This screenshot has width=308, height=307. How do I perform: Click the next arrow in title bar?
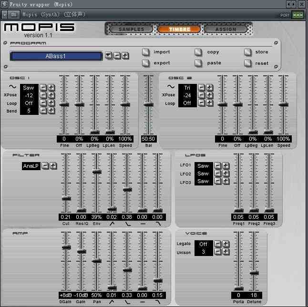[x=294, y=4]
